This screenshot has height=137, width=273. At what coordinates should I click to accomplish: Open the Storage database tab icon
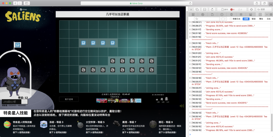pyautogui.click(x=241, y=14)
